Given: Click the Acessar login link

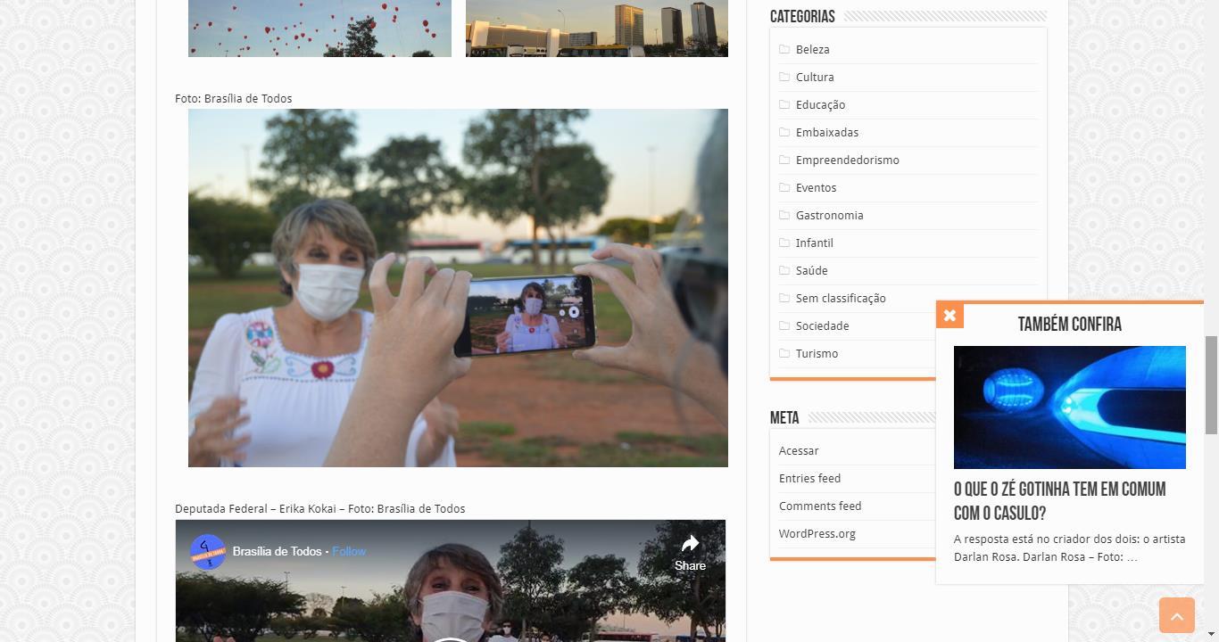Looking at the screenshot, I should [x=799, y=450].
